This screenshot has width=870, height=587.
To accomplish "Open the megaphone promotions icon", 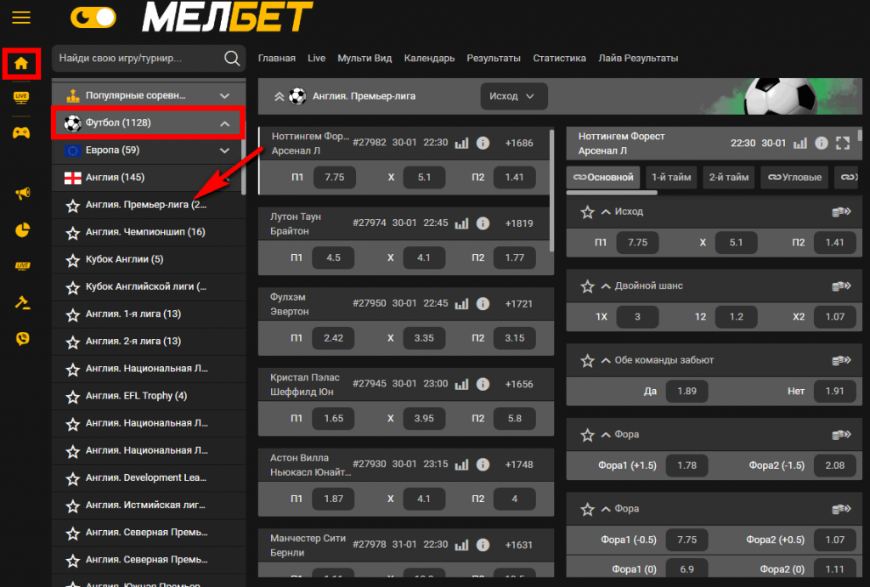I will [22, 193].
